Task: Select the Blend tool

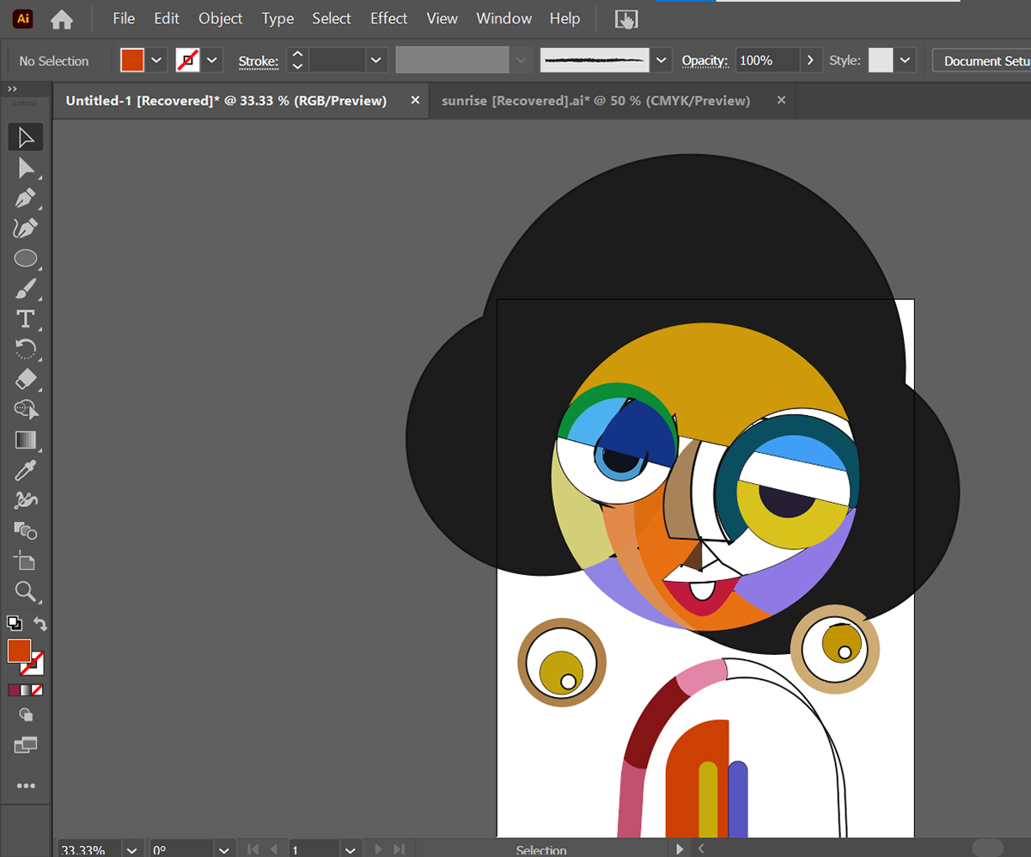Action: (26, 530)
